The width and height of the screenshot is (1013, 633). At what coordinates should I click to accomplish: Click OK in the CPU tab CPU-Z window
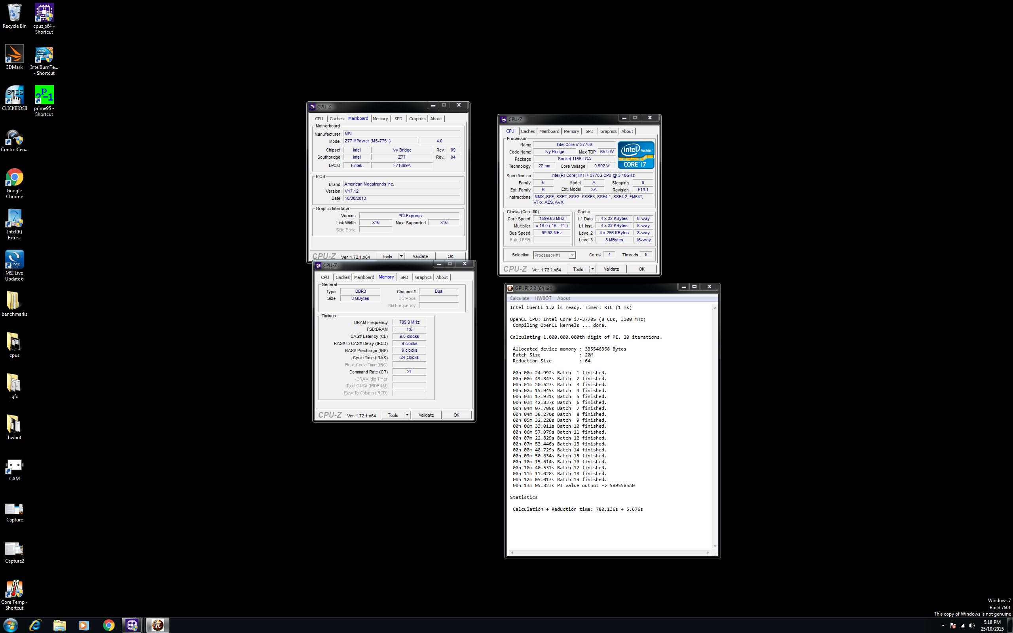pyautogui.click(x=641, y=269)
